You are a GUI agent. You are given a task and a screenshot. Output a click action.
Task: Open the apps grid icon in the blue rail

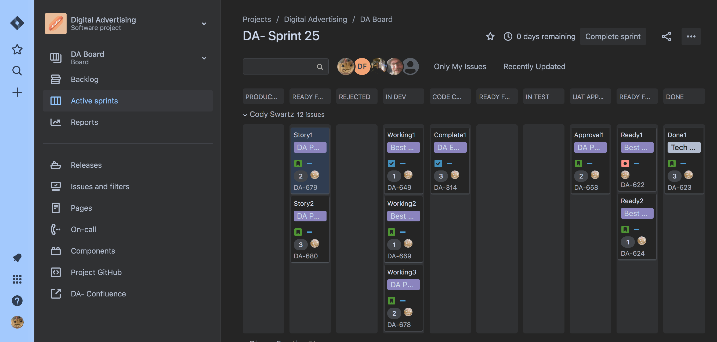pos(17,280)
